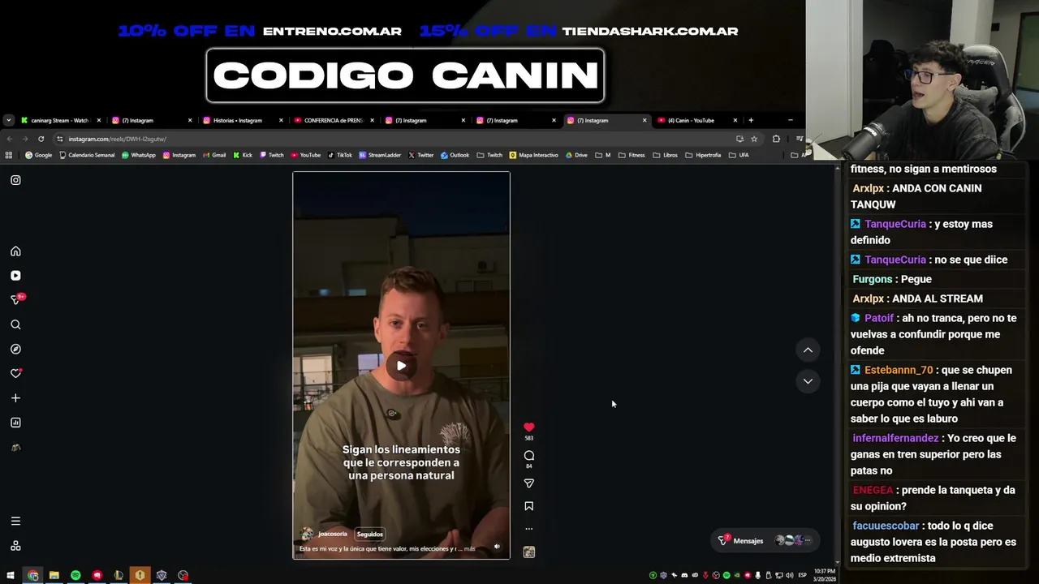This screenshot has width=1039, height=584.
Task: Expand the Hipertrofia bookmark folder
Action: [703, 155]
